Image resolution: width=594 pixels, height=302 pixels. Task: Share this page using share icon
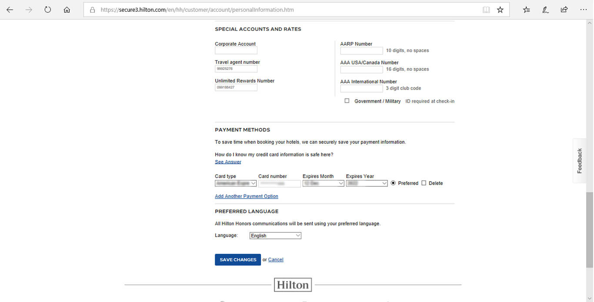564,10
